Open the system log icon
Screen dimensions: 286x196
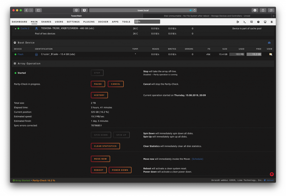tap(272, 22)
